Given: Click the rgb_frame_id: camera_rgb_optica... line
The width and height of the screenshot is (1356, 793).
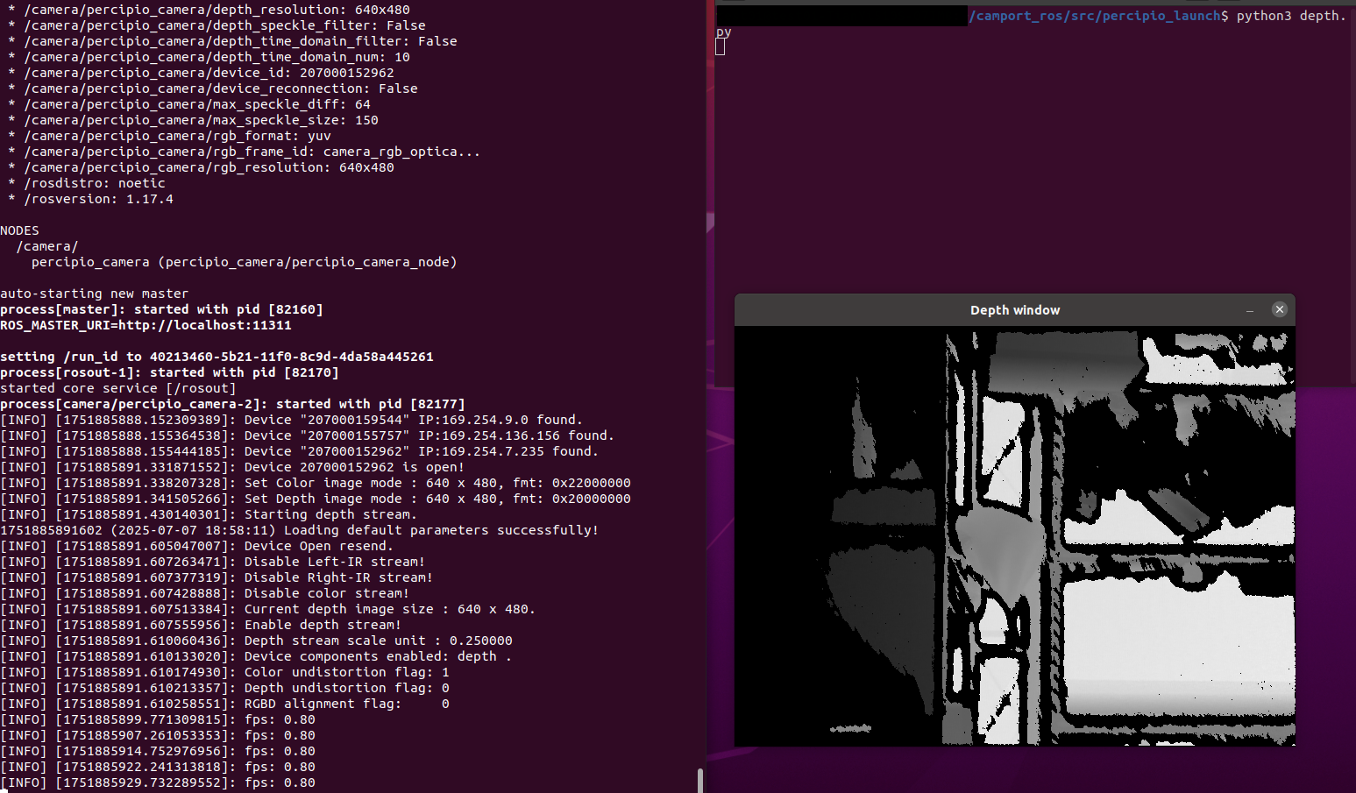Looking at the screenshot, I should click(x=244, y=152).
